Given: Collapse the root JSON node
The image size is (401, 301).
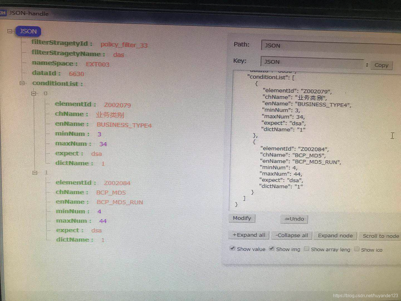Looking at the screenshot, I should [x=10, y=31].
